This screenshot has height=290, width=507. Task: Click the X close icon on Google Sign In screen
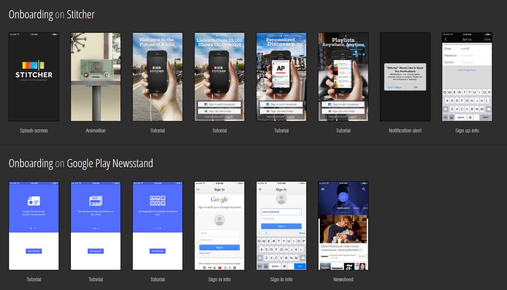click(x=198, y=190)
